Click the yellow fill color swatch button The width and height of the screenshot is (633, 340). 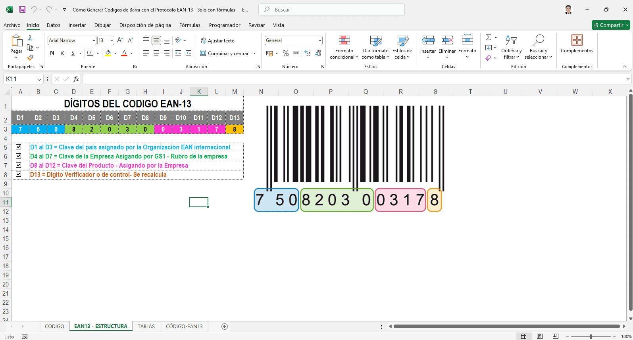coord(108,53)
